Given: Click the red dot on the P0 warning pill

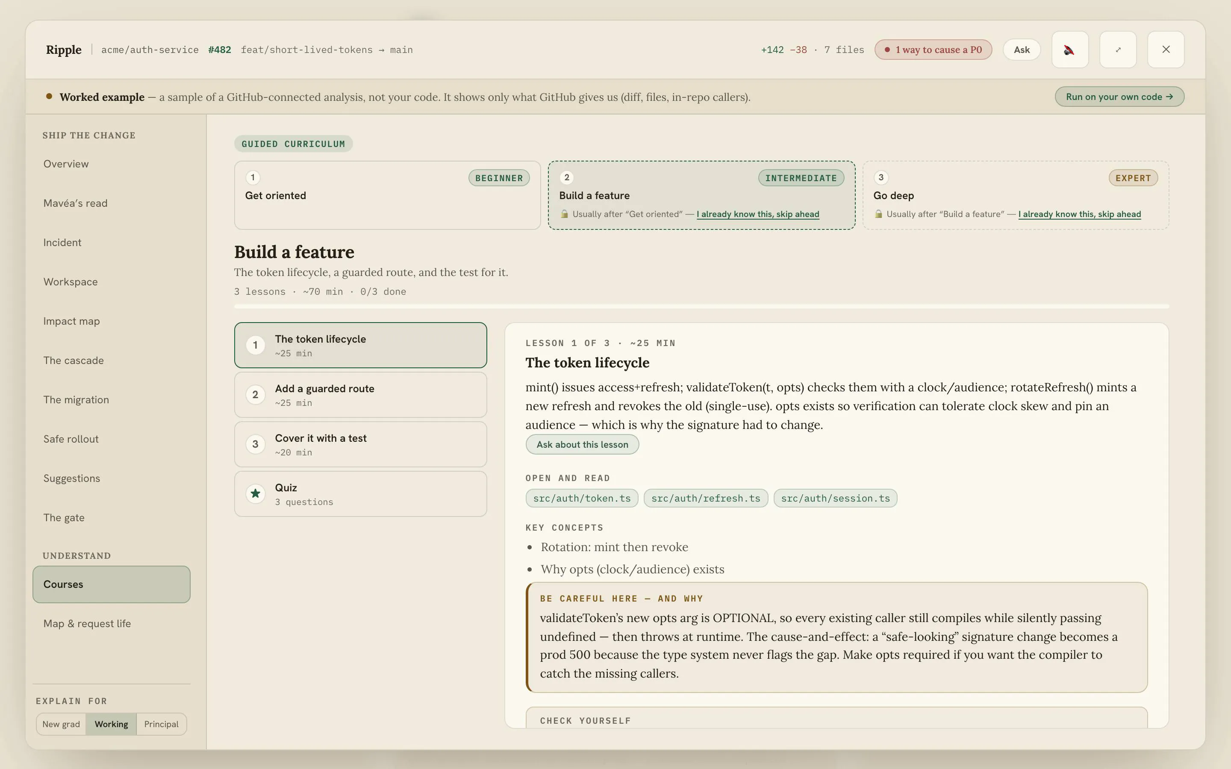Looking at the screenshot, I should (887, 50).
